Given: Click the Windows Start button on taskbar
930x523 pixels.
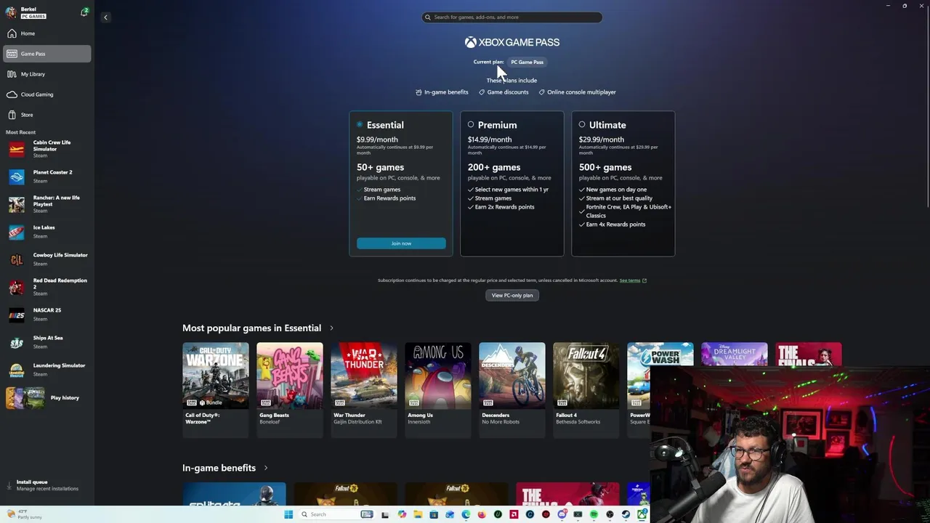Looking at the screenshot, I should point(288,514).
